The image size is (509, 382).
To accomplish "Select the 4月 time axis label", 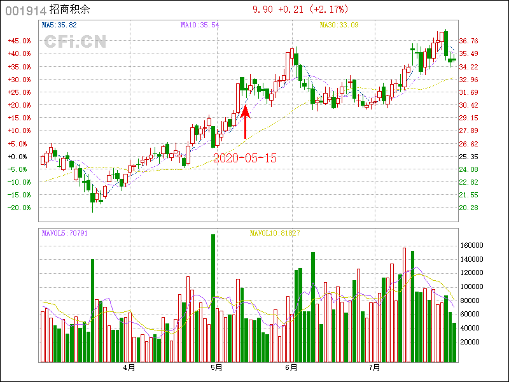I will point(129,367).
